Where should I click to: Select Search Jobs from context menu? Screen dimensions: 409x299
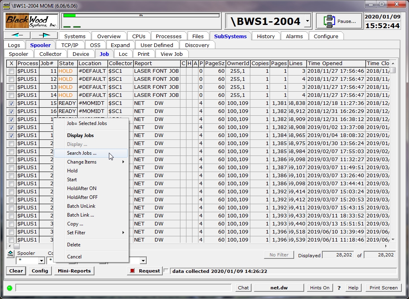[x=82, y=153]
